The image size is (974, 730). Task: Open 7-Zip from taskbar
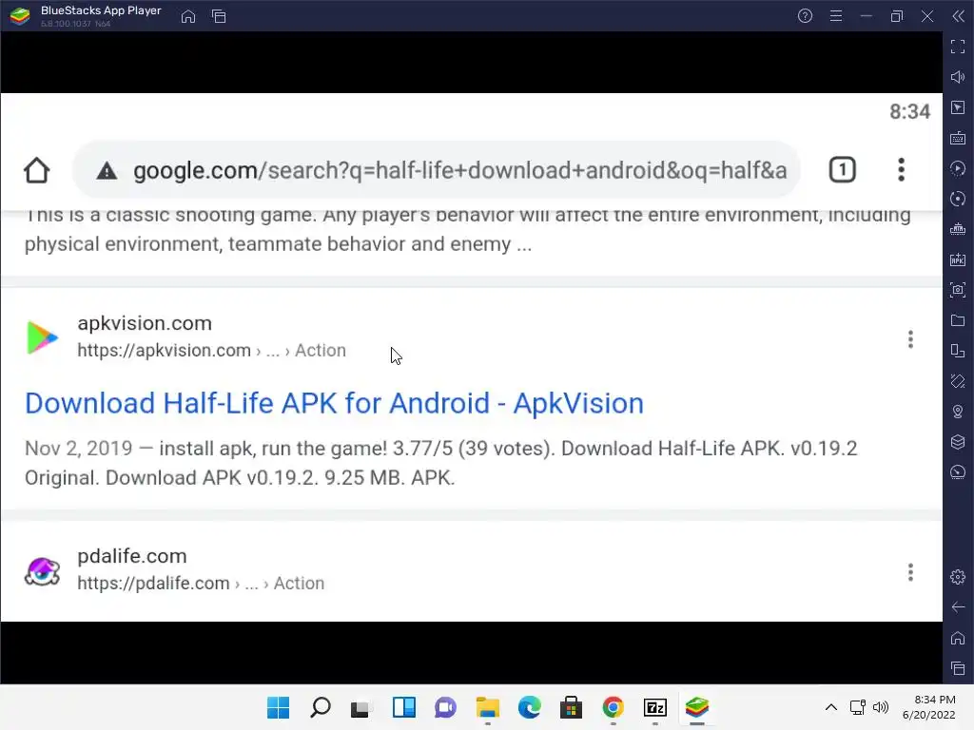click(x=655, y=707)
